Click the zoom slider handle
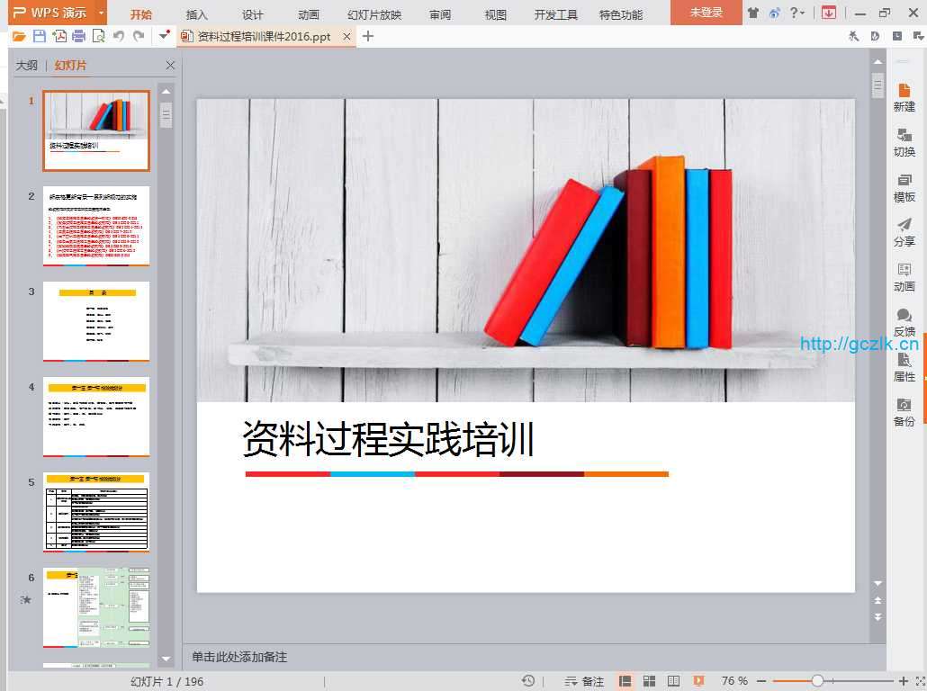This screenshot has width=927, height=691. tap(817, 681)
